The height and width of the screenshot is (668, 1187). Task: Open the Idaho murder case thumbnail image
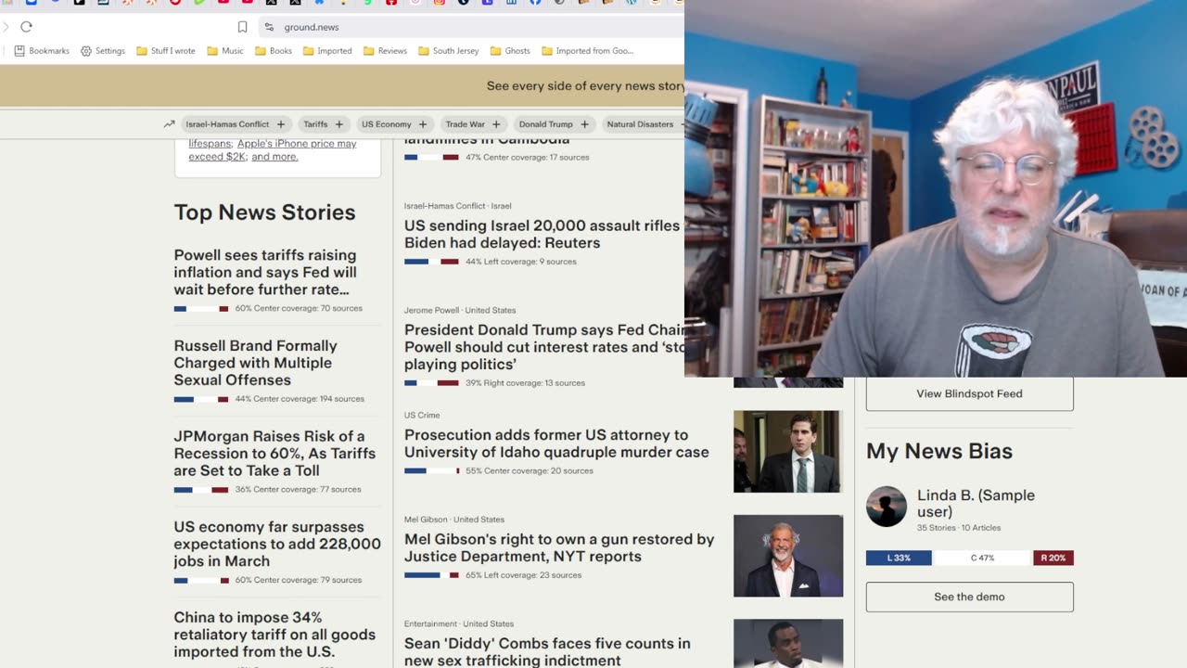point(788,452)
